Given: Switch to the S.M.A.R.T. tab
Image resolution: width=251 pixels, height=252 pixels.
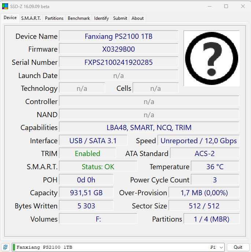Looking at the screenshot, I should click(x=31, y=18).
